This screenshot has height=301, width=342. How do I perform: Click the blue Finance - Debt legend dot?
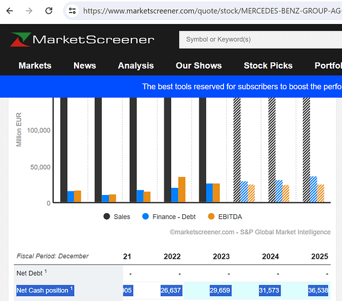point(145,216)
